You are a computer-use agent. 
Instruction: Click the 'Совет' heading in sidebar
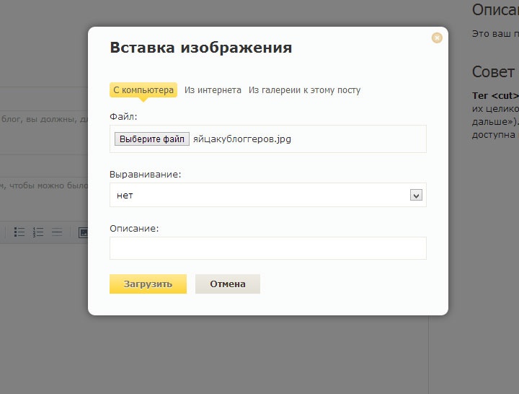pyautogui.click(x=494, y=72)
